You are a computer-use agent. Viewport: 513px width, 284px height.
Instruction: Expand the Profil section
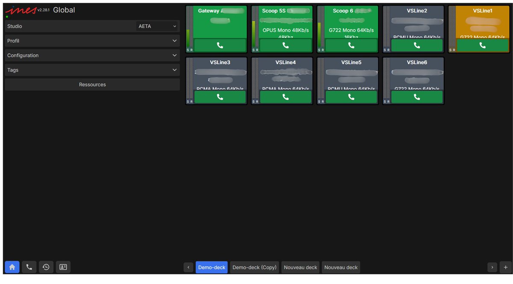pyautogui.click(x=92, y=41)
